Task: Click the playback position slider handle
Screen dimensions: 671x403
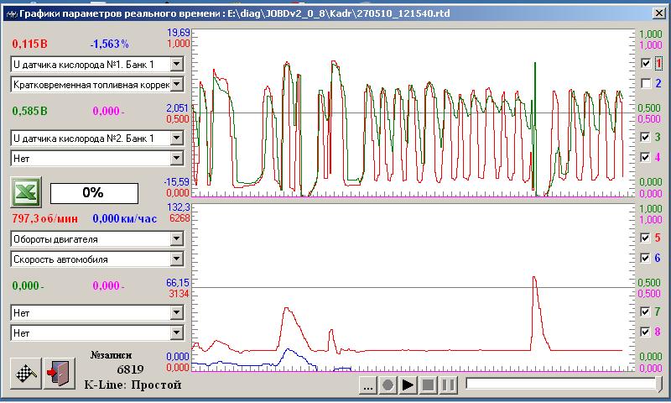Action: (x=658, y=385)
